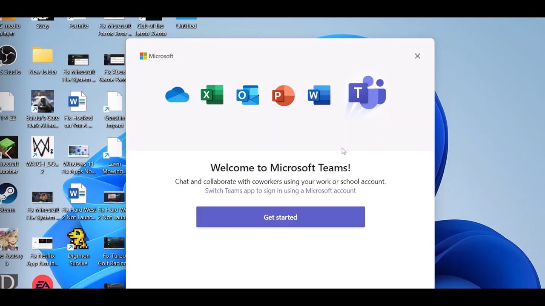Select Fix Minecraft File System beside New folder
545x306 pixels.
coord(78,67)
